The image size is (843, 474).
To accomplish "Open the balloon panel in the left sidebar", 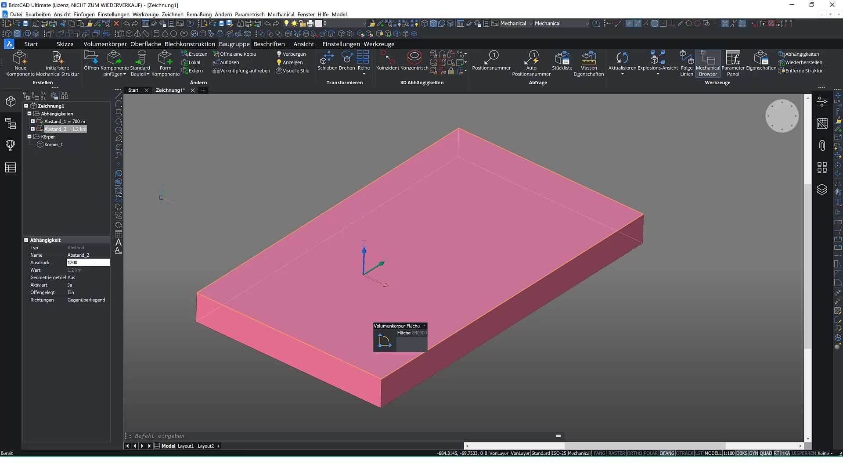I will point(11,145).
